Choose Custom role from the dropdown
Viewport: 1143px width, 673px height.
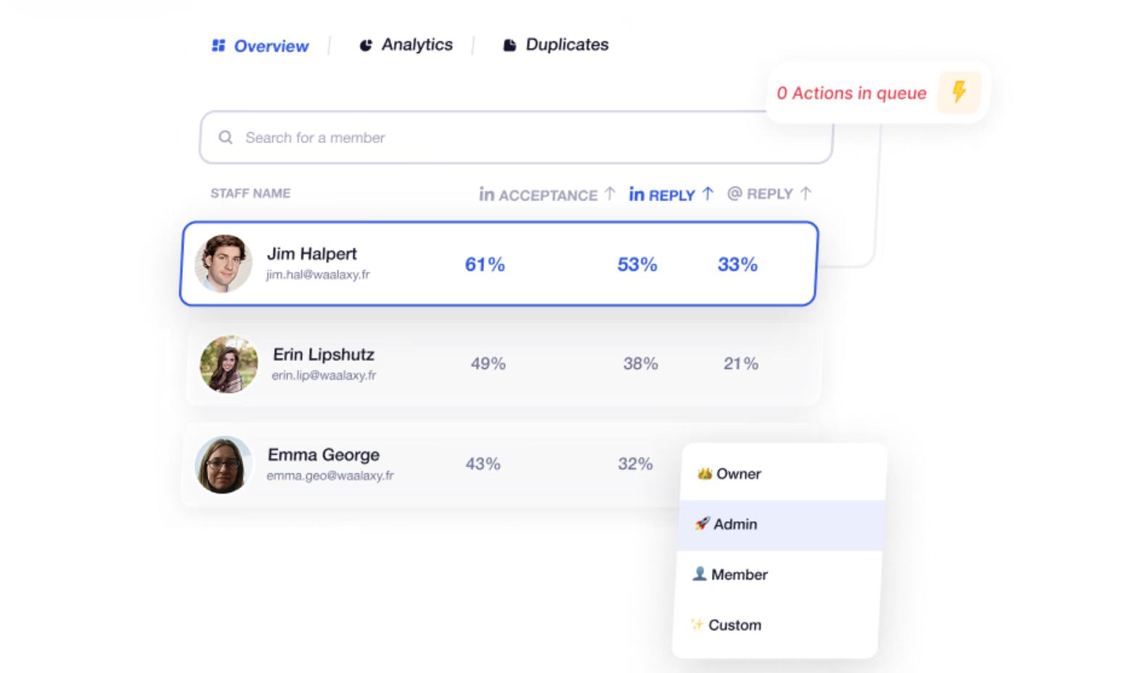[x=775, y=625]
